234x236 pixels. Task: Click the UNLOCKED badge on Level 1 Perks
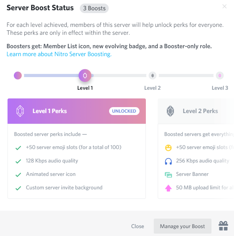[124, 111]
